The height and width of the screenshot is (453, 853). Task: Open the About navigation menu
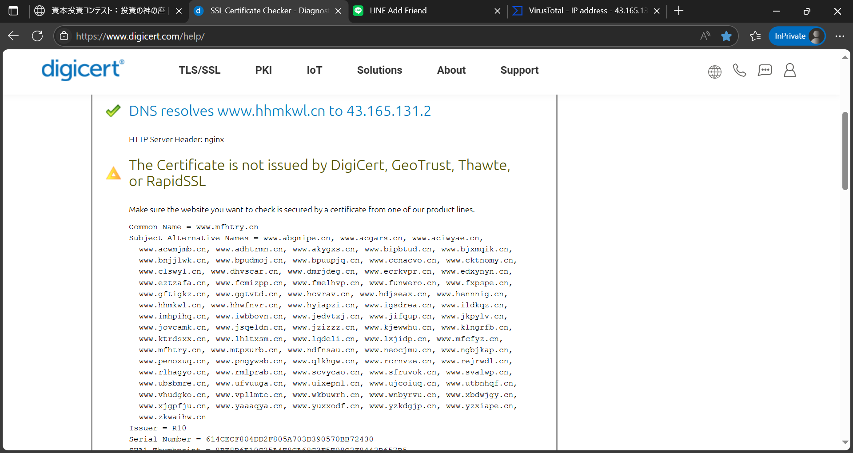coord(451,70)
